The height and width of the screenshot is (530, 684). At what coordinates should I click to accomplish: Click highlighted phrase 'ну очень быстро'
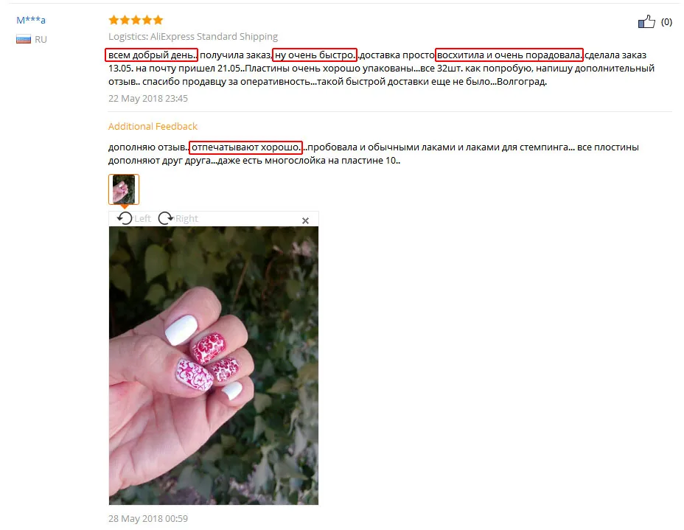click(x=315, y=55)
